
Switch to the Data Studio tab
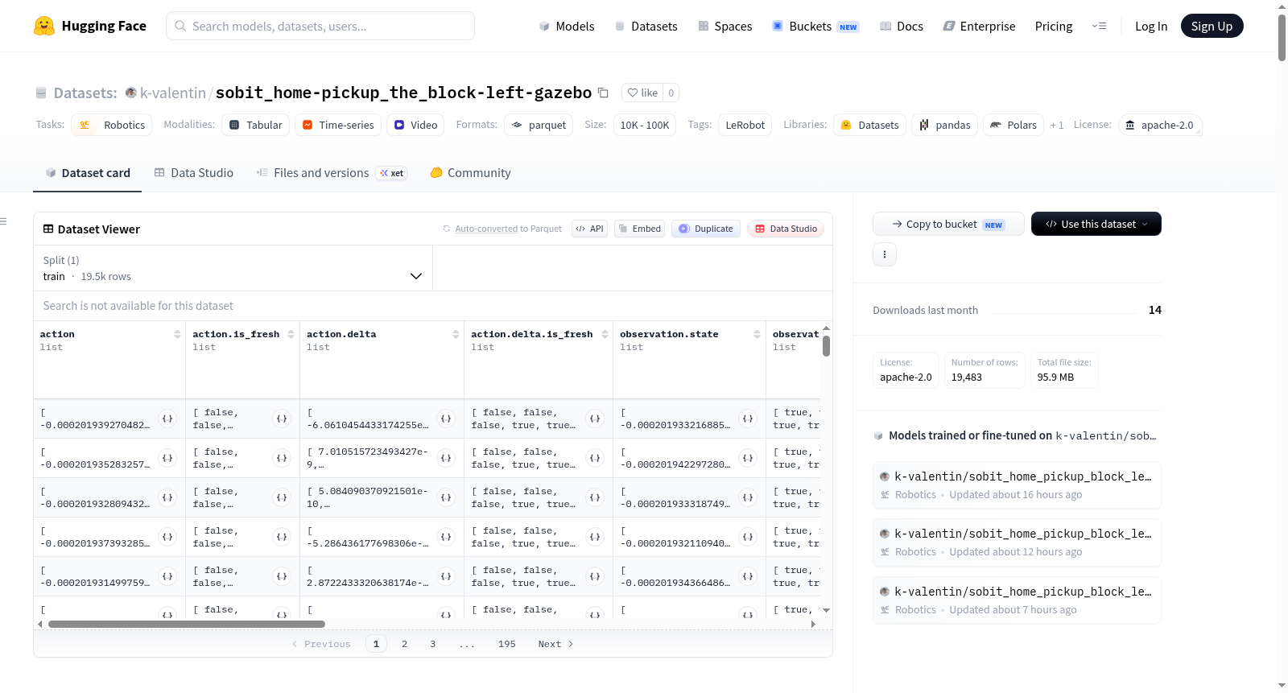click(194, 173)
